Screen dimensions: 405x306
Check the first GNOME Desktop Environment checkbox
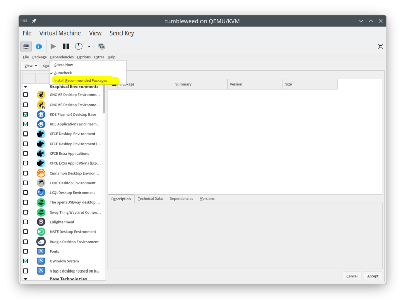(26, 95)
